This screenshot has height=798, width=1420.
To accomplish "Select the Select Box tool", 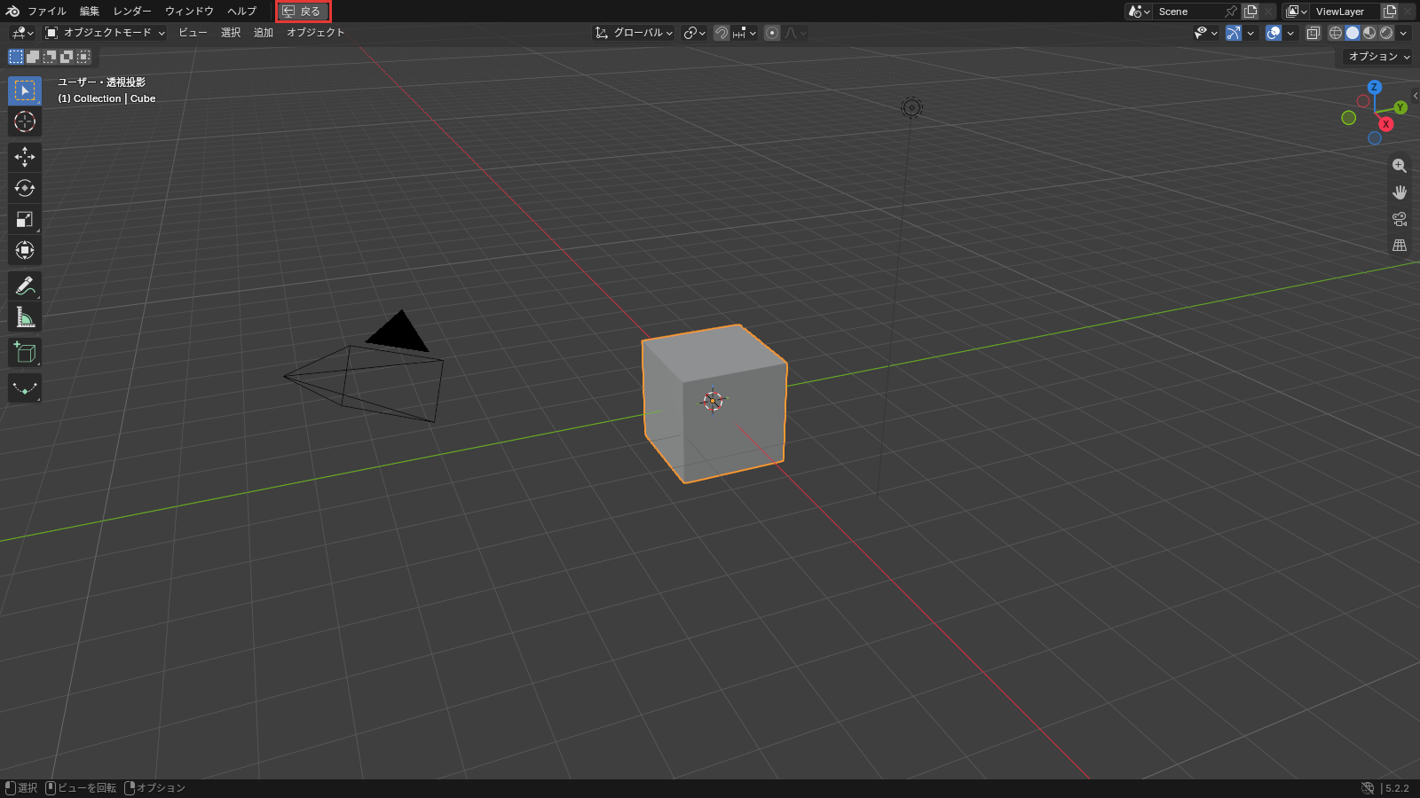I will coord(25,90).
